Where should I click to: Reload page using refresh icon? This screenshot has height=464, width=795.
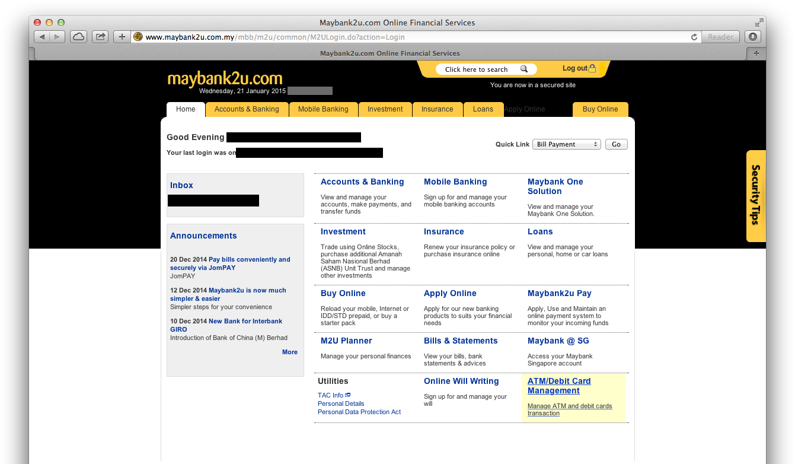694,37
